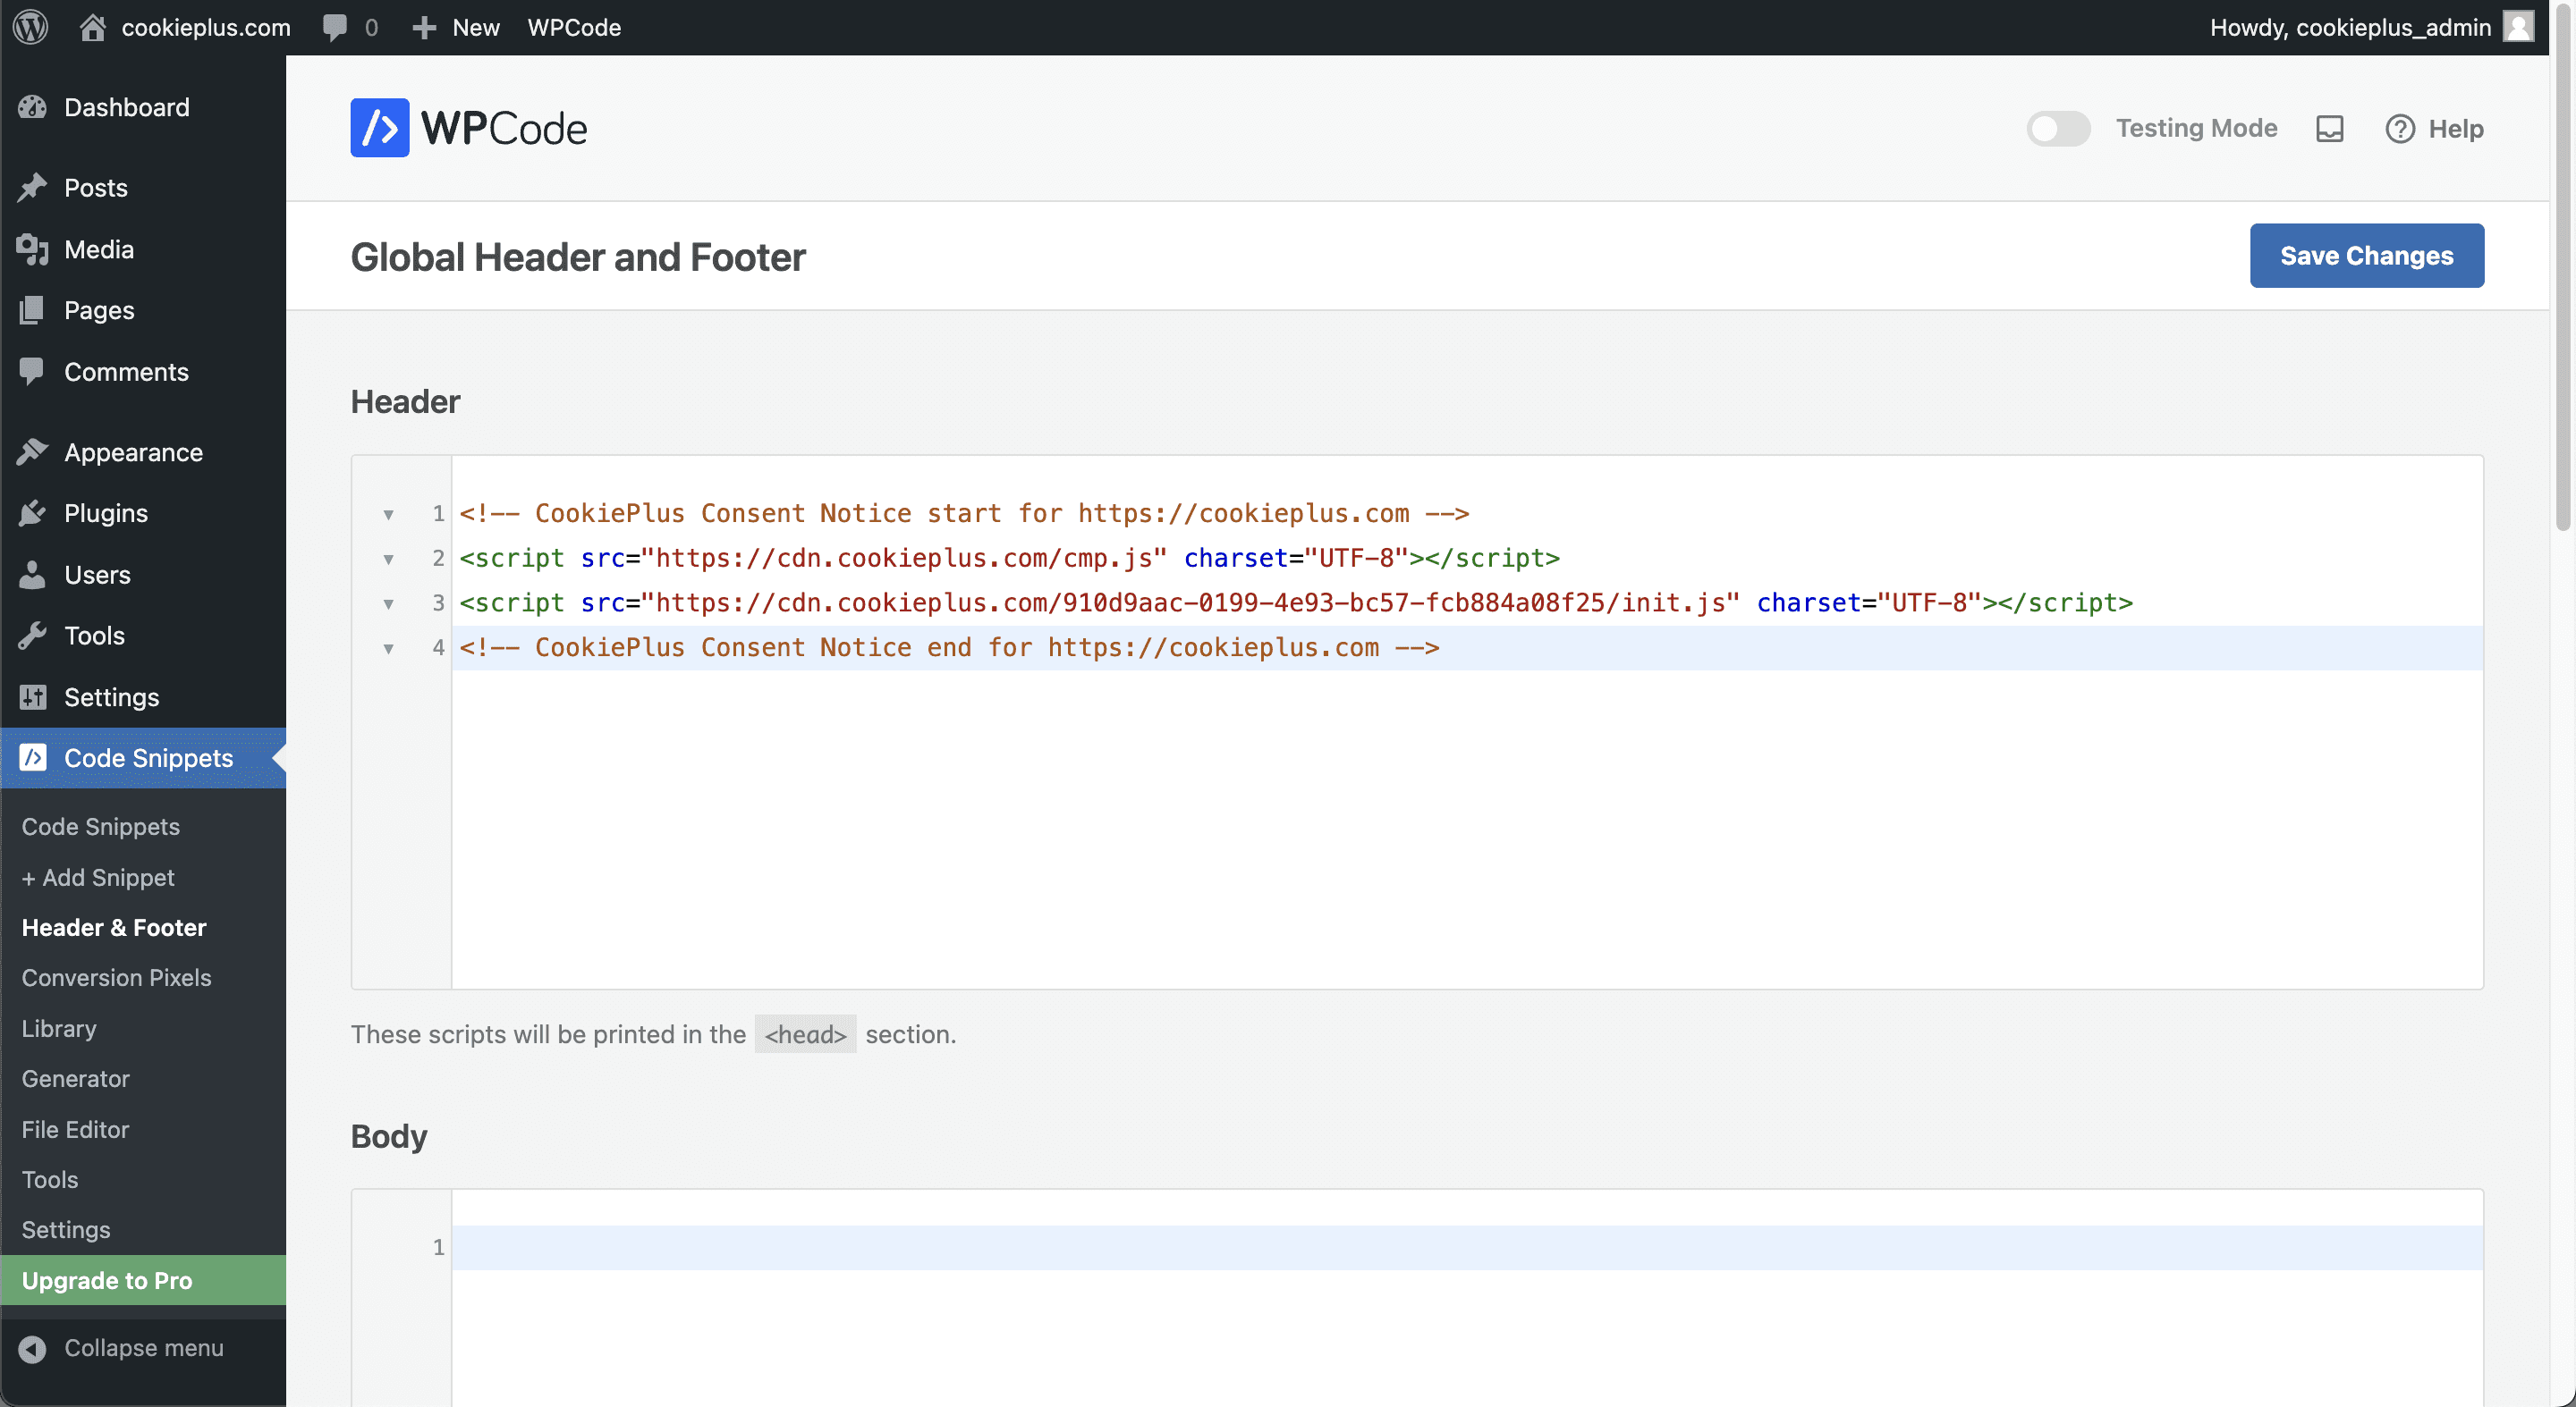Collapse code fold arrow on line 4
2576x1407 pixels.
click(x=388, y=649)
